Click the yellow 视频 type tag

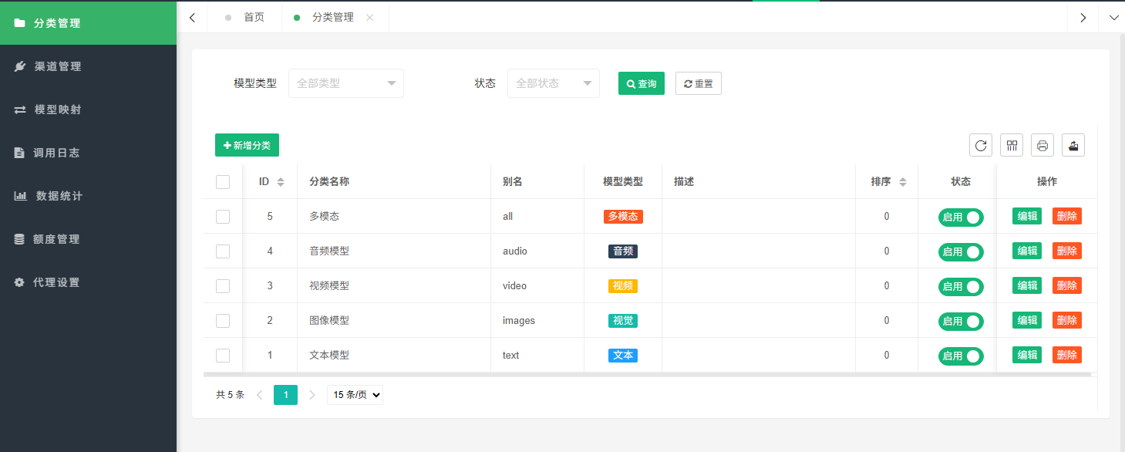click(x=623, y=286)
